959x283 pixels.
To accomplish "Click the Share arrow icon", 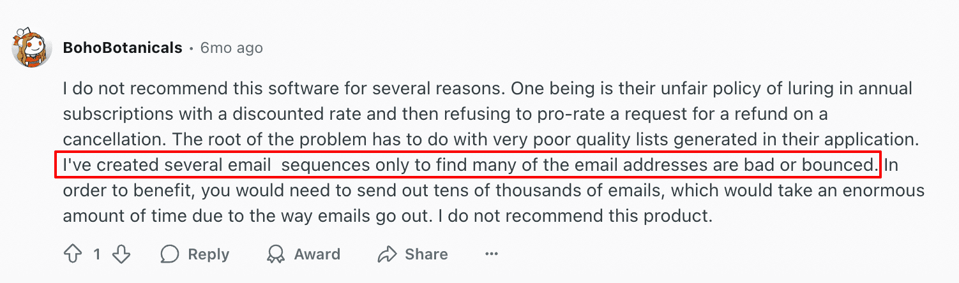I will click(387, 255).
